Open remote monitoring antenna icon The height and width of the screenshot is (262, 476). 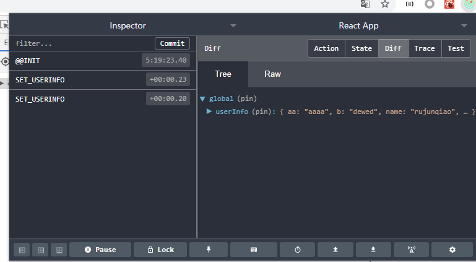412,250
